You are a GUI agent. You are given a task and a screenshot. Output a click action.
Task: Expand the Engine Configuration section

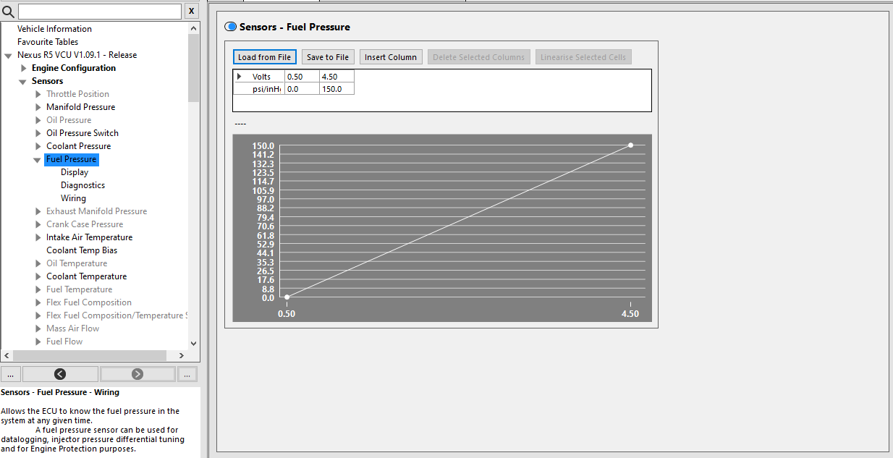[24, 68]
